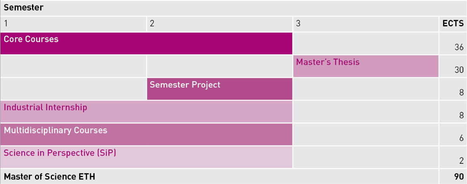The width and height of the screenshot is (467, 184).
Task: Click the Semester header label
Action: (x=24, y=7)
